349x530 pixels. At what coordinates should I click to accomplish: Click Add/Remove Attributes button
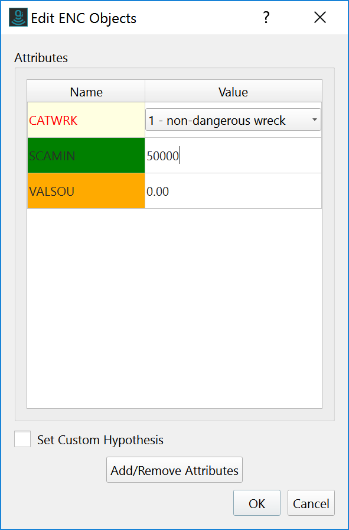(x=175, y=470)
